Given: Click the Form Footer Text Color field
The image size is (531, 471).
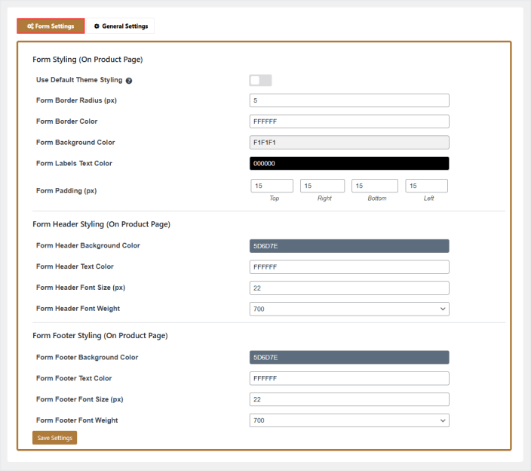Looking at the screenshot, I should tap(349, 378).
